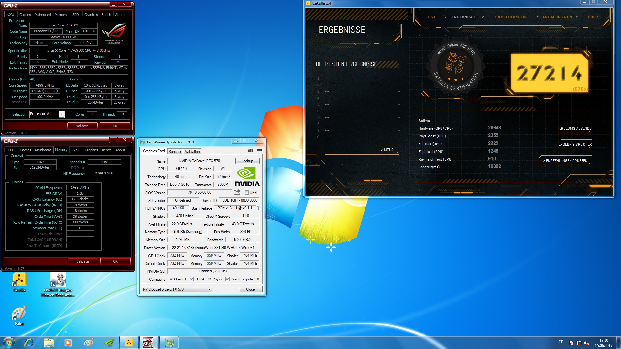Click the NVIDIA logo in GPU-Z
Screen dimensions: 621x349
(247, 177)
